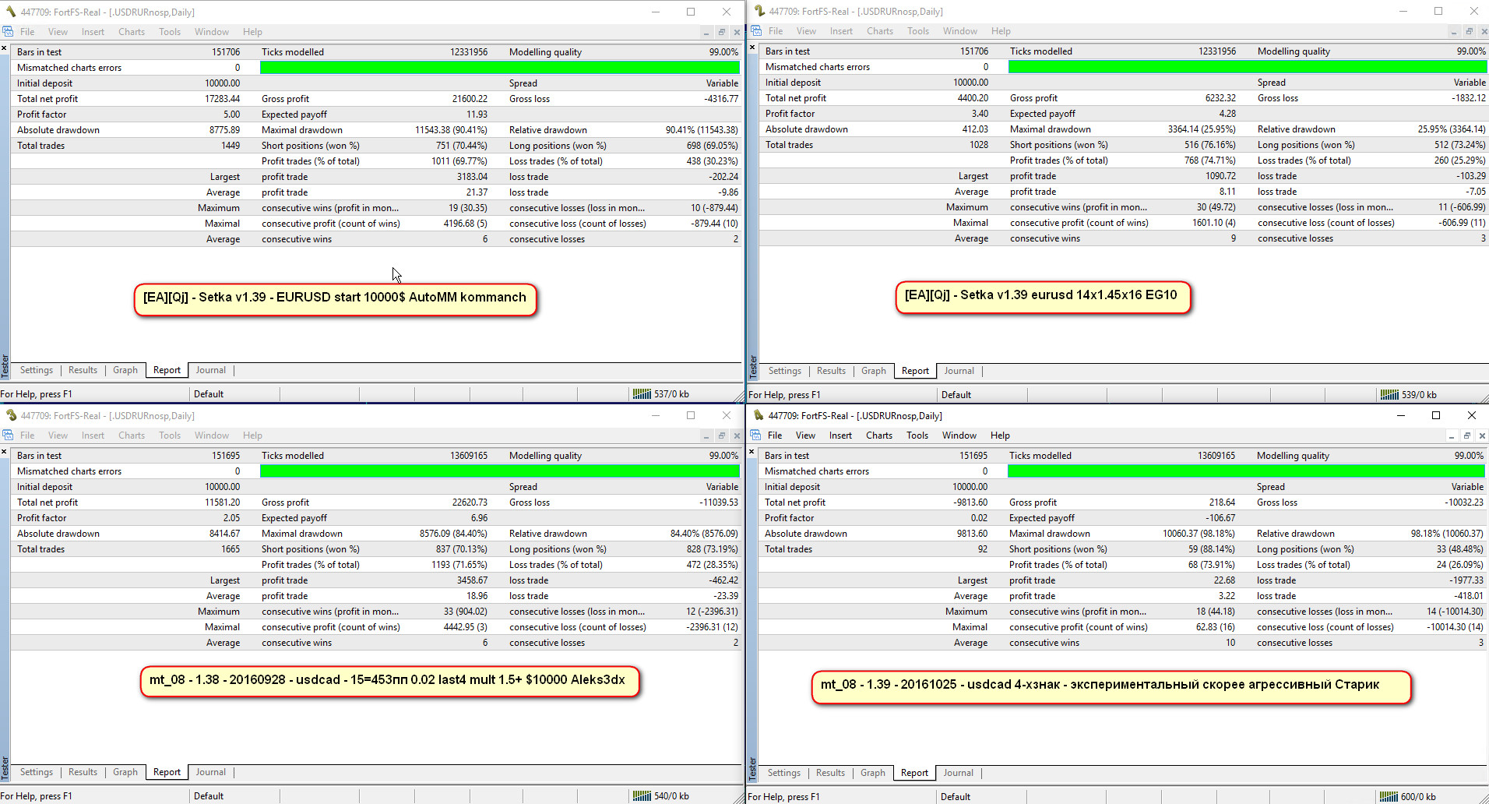Image resolution: width=1489 pixels, height=804 pixels.
Task: Select the total net profit value 11581.20
Action: click(x=222, y=503)
